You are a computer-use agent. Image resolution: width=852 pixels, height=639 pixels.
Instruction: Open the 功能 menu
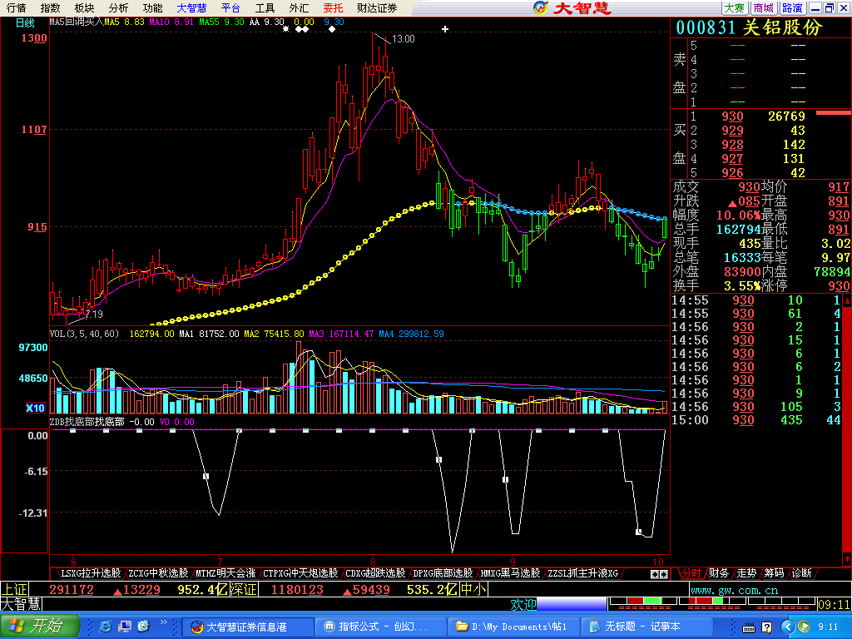[152, 7]
